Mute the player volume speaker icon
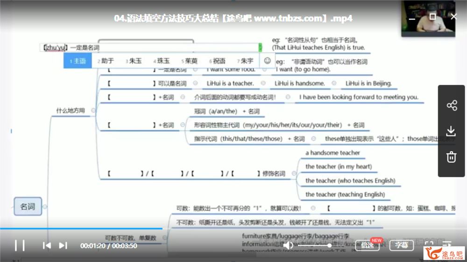Screen dimensions: 467x262 [288, 245]
